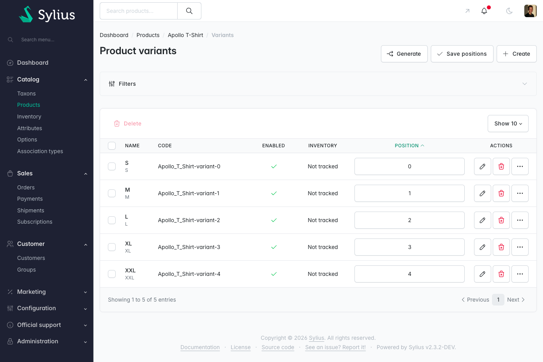Click the product search input field
The image size is (543, 362).
(139, 11)
